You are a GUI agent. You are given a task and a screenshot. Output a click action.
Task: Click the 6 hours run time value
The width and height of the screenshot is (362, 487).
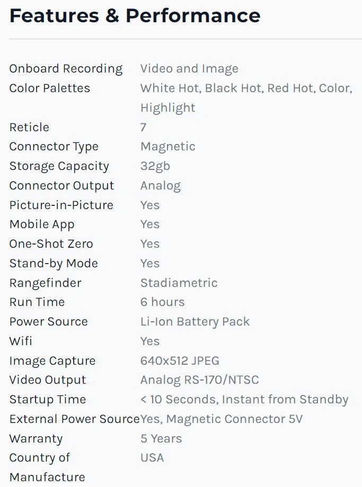(162, 302)
